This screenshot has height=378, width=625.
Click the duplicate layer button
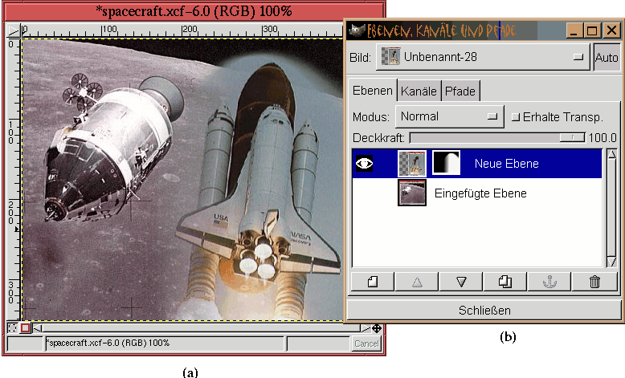coord(505,282)
